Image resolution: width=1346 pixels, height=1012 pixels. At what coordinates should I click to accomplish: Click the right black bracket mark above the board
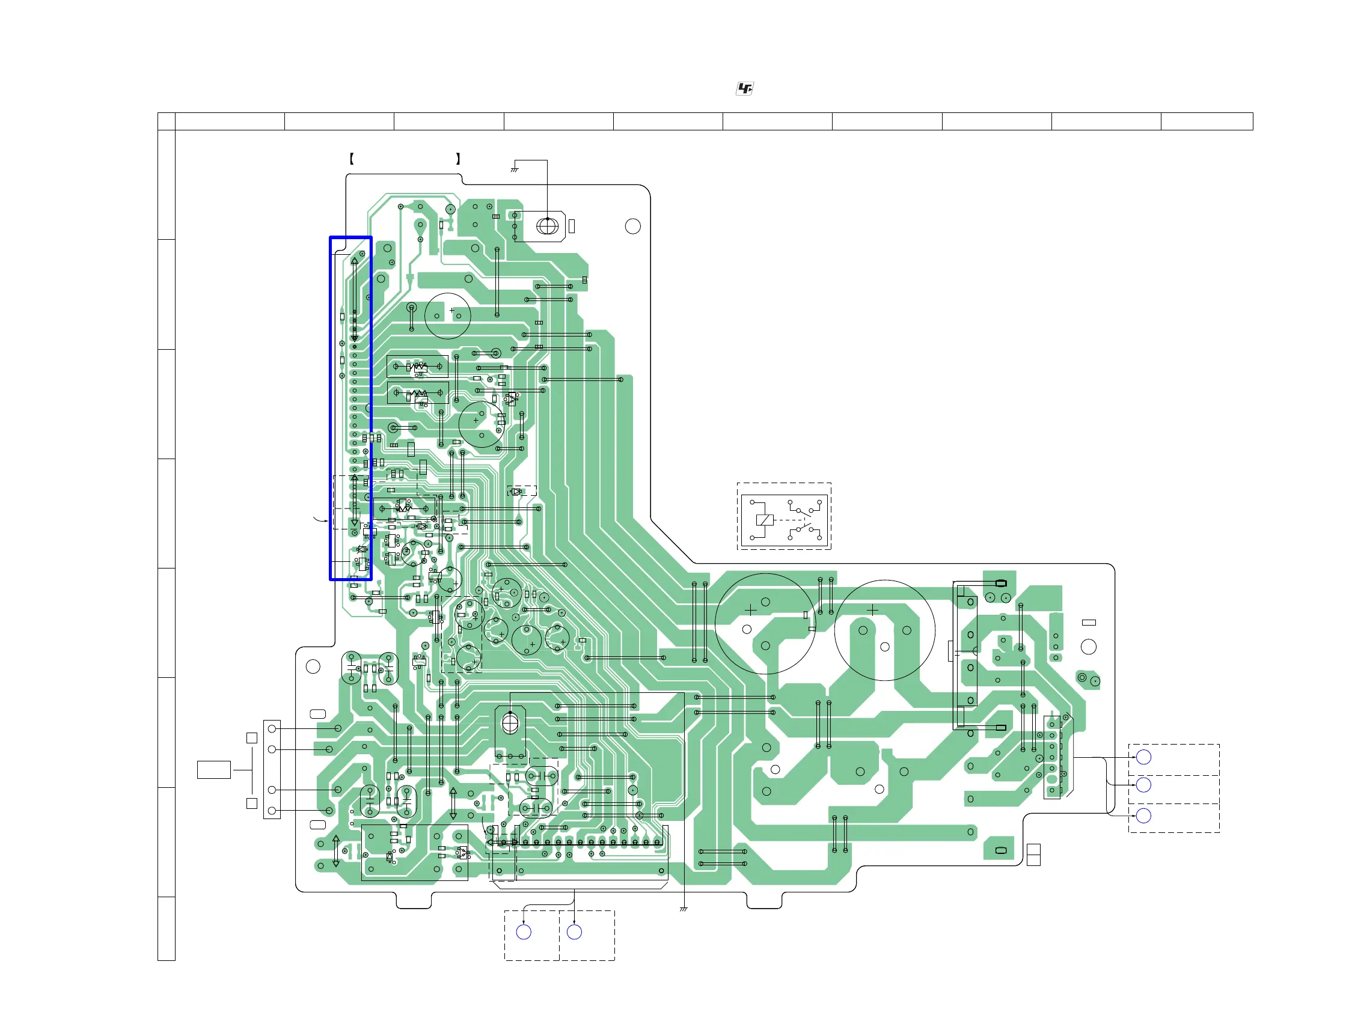(457, 159)
